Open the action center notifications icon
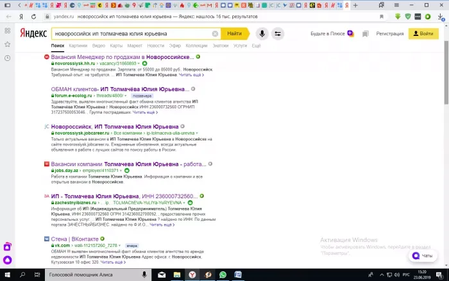 [x=439, y=275]
